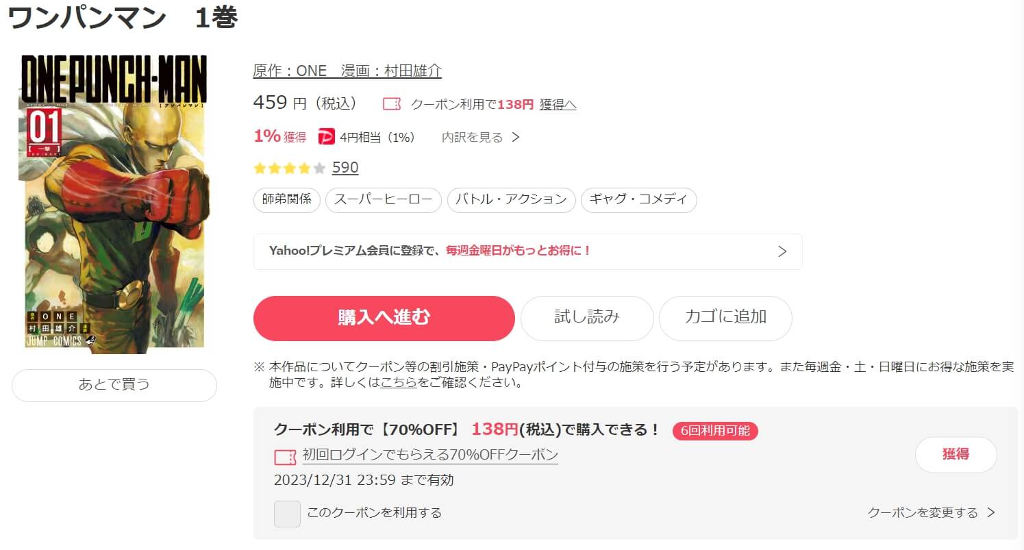Screen dimensions: 1024x550
Task: Open the author link 原作：ONE 漫画：村田雄介
Action: [347, 71]
